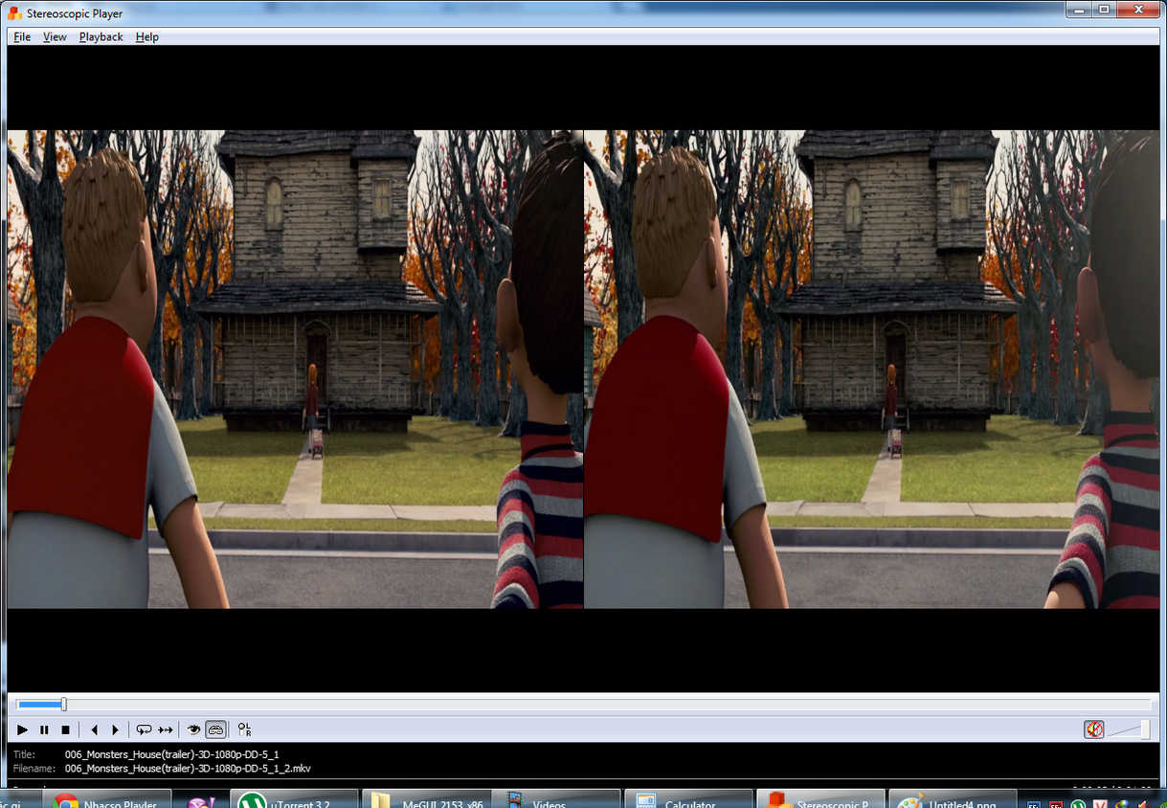This screenshot has height=808, width=1167.
Task: Toggle loop playback icon
Action: click(144, 729)
